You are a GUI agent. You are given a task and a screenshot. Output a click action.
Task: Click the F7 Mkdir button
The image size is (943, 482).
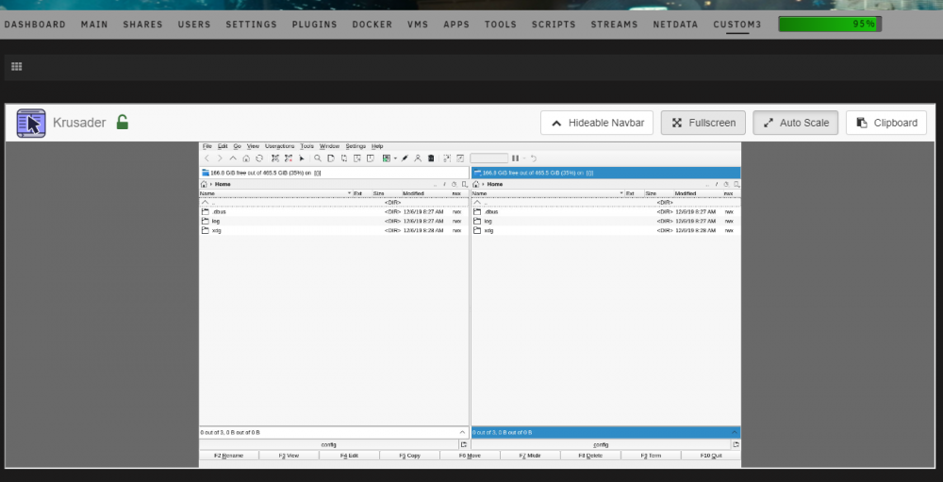click(x=530, y=456)
